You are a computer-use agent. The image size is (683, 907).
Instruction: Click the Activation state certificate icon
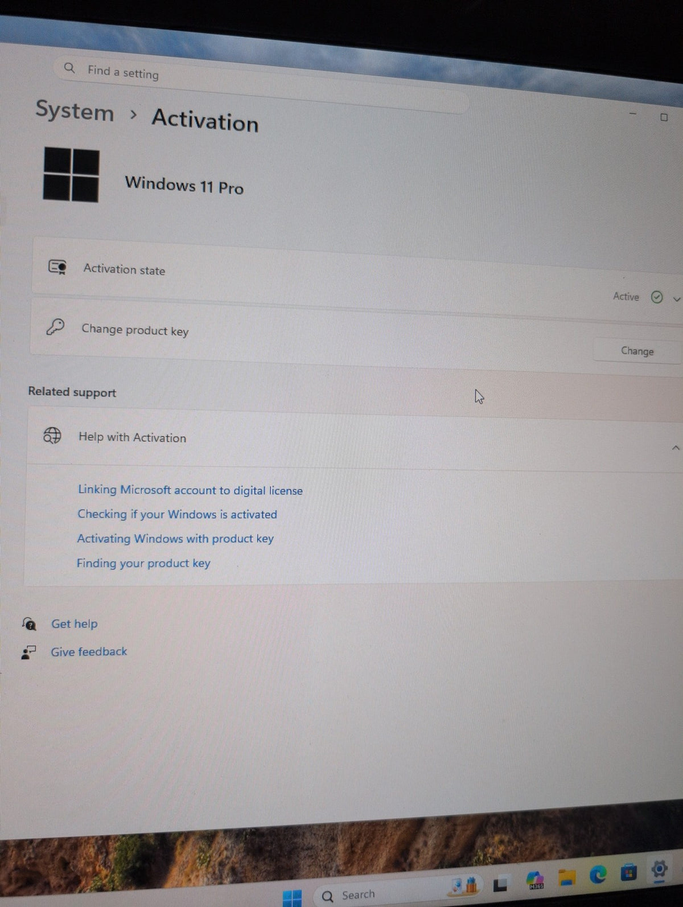point(57,266)
